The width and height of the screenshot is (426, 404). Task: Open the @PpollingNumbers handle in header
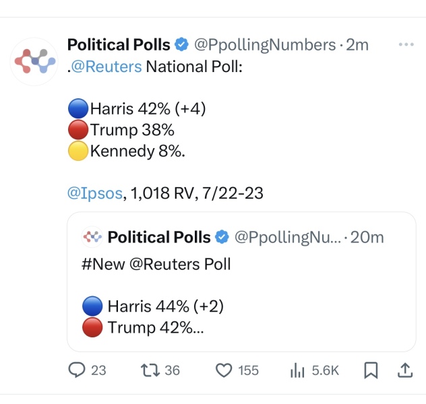[x=264, y=45]
